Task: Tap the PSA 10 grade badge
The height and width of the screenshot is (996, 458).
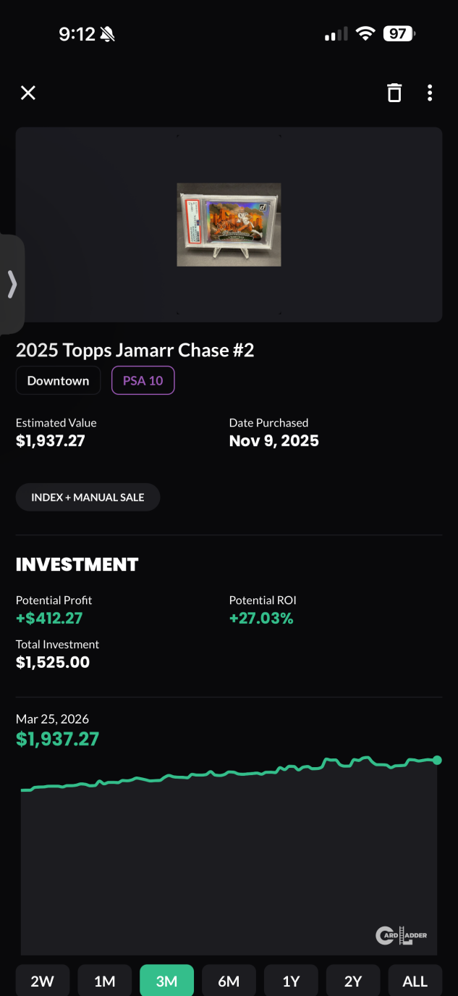Action: pyautogui.click(x=143, y=381)
